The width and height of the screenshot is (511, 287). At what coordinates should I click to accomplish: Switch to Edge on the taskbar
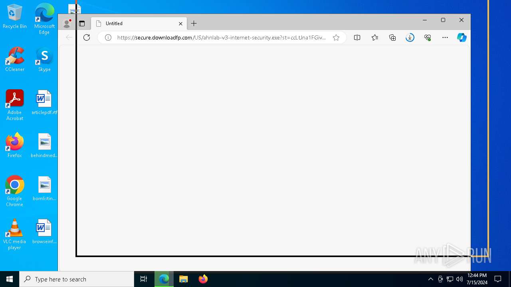(x=164, y=279)
